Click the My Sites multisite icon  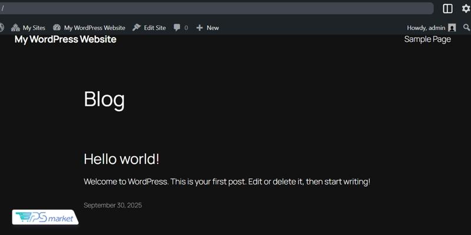[15, 28]
